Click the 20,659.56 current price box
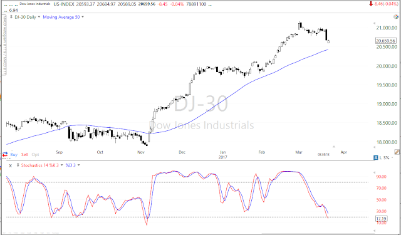The height and width of the screenshot is (235, 401). click(386, 41)
